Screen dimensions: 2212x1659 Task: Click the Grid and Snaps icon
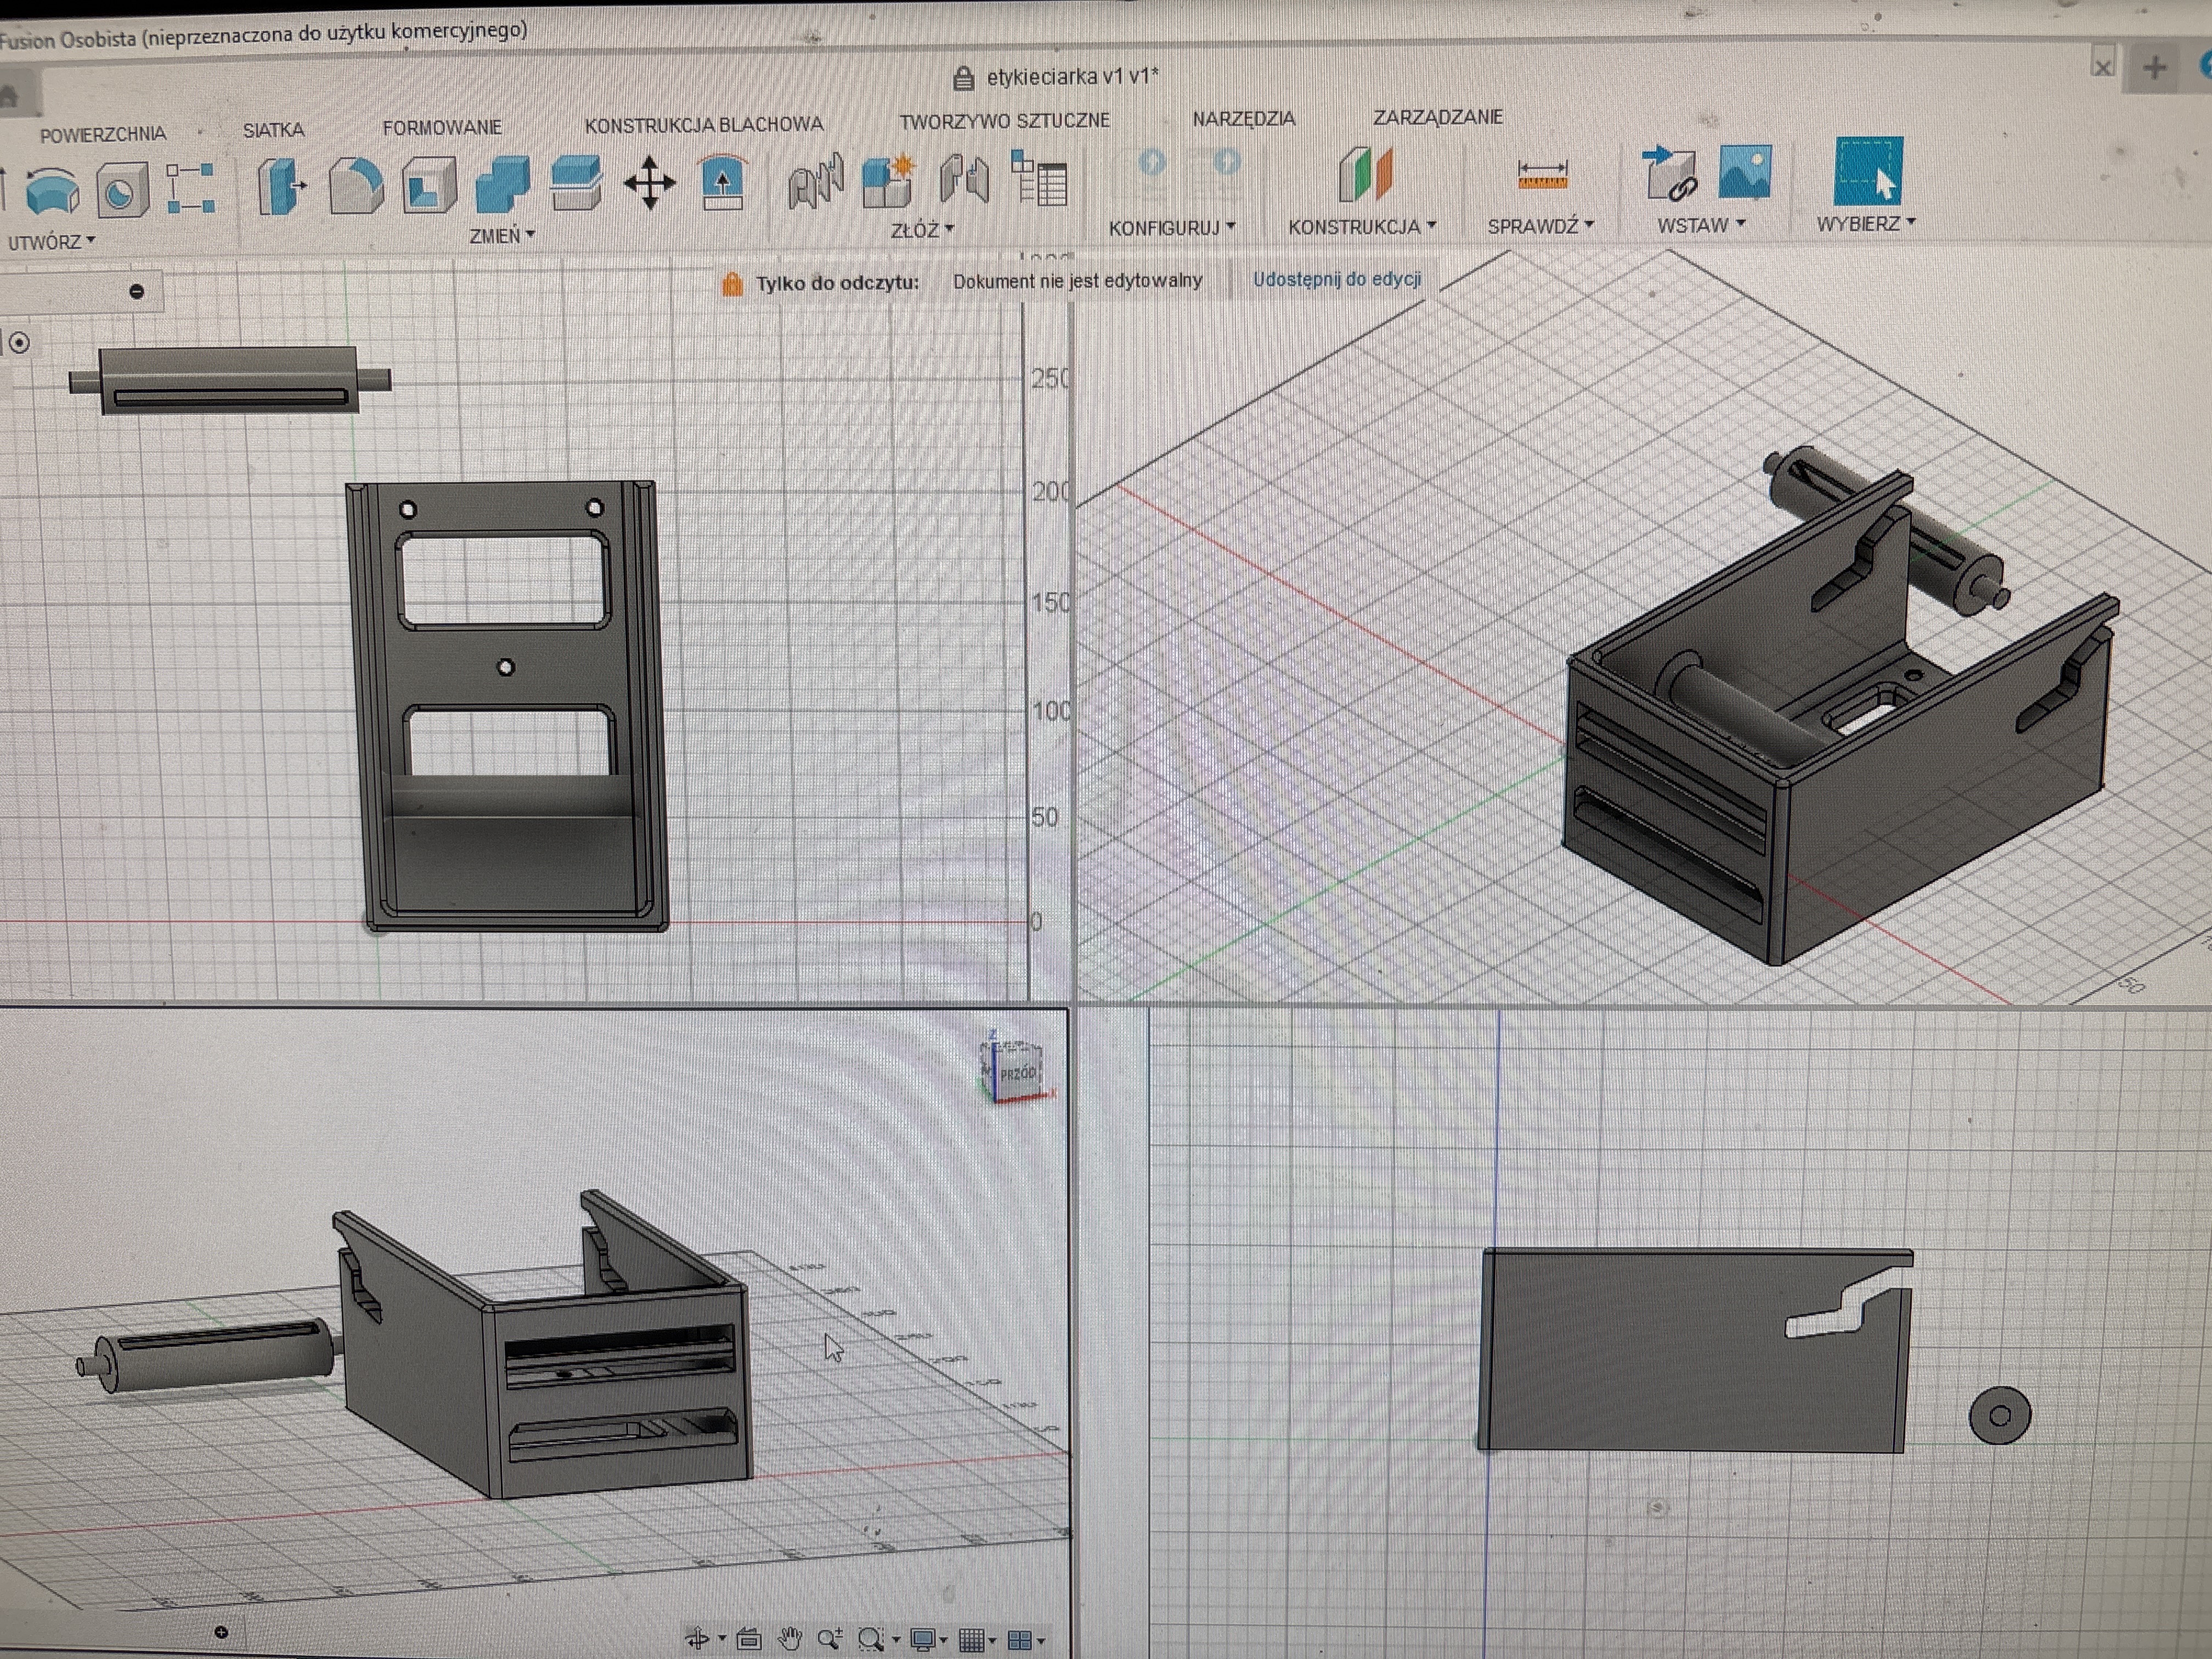click(x=971, y=1640)
